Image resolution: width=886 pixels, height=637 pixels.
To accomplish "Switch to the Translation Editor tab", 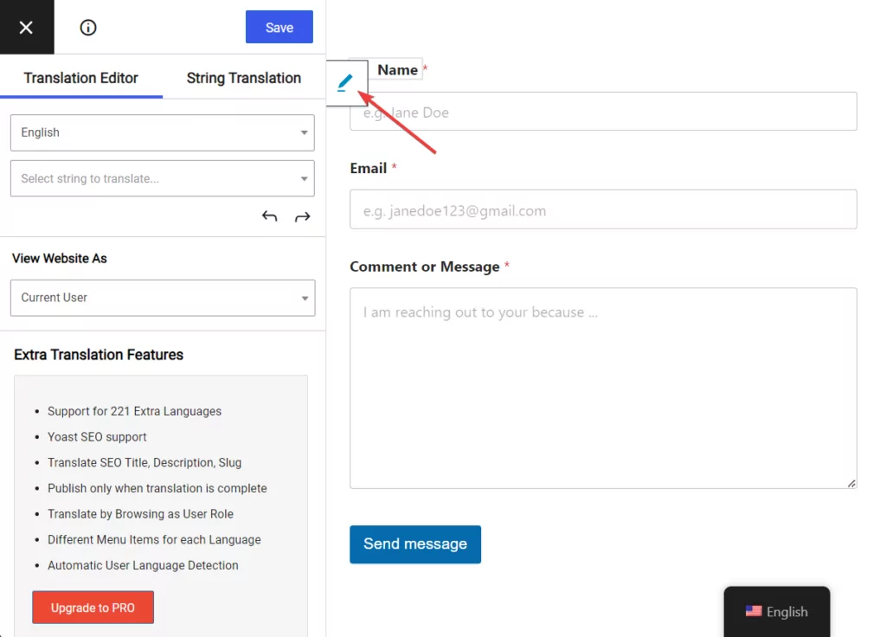I will pos(80,78).
